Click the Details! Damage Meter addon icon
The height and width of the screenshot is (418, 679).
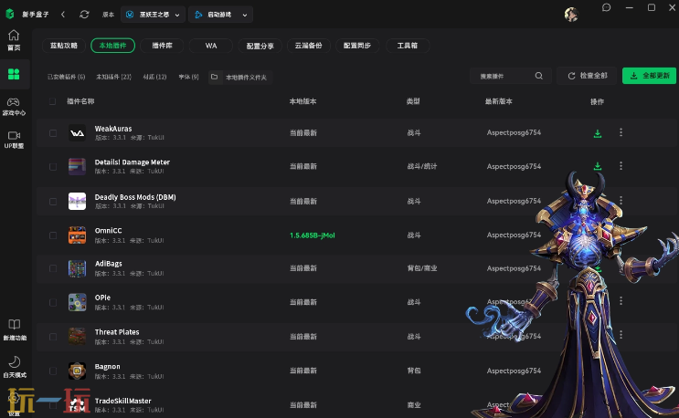[77, 167]
